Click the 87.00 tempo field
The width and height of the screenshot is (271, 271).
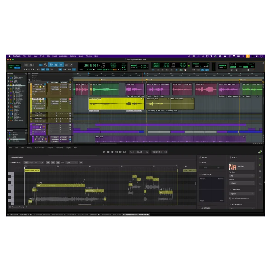tap(140, 152)
